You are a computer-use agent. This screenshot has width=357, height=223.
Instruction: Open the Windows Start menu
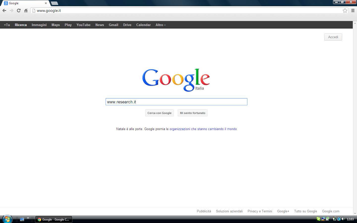point(7,219)
